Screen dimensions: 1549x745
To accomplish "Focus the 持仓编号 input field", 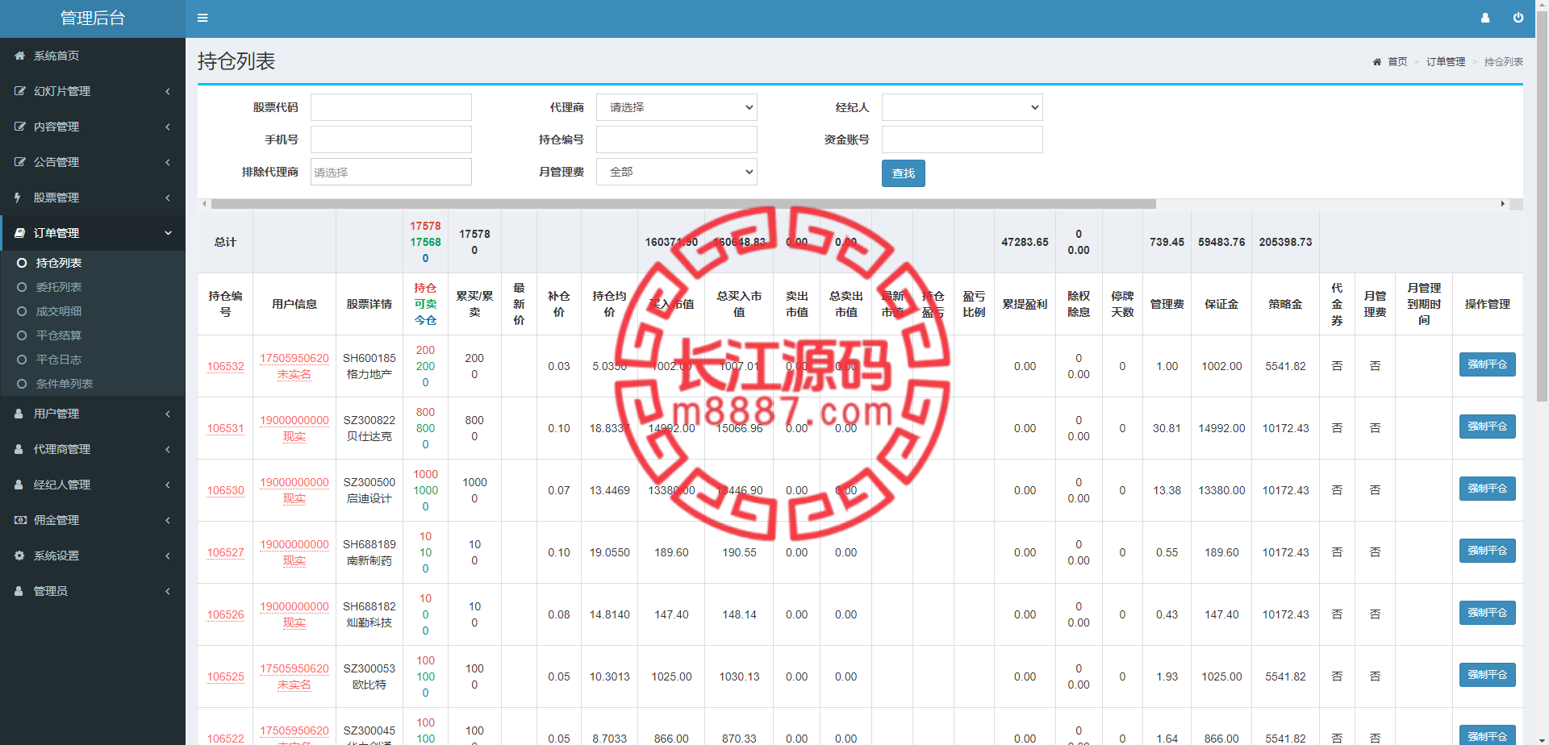I will [677, 139].
